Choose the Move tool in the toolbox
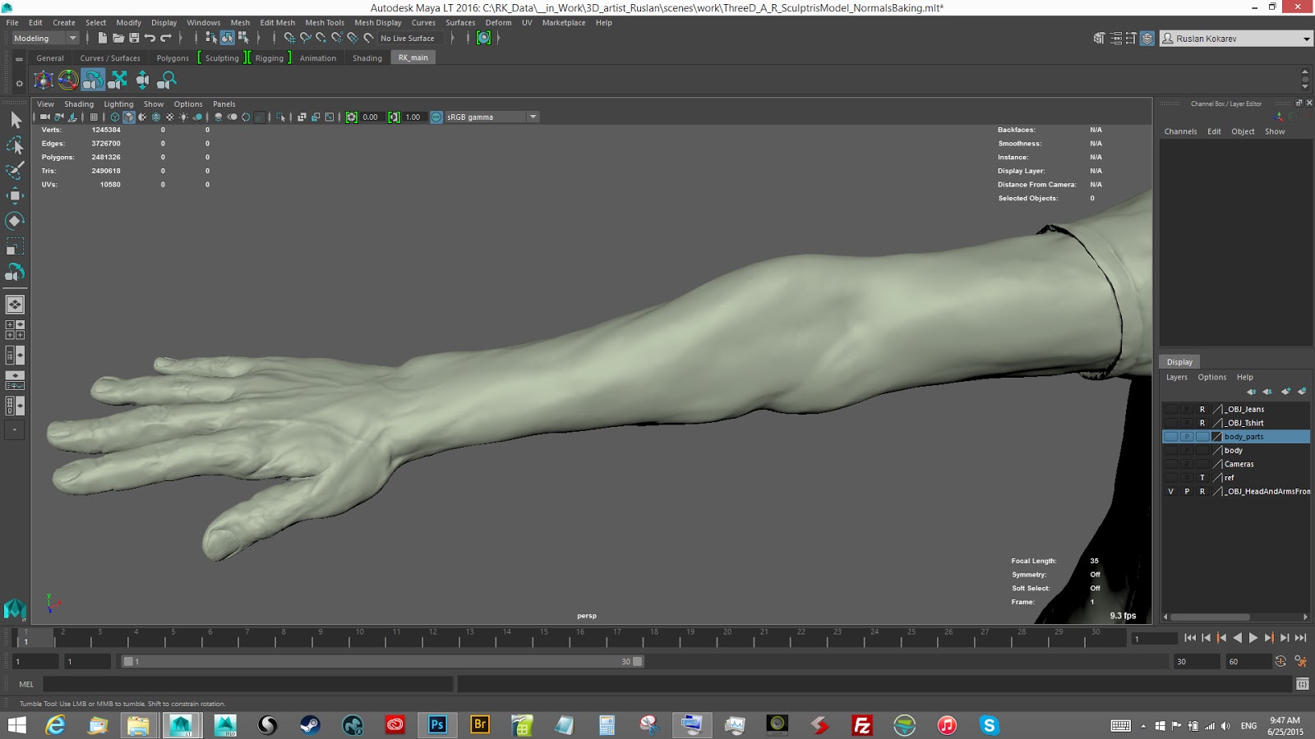Screen dimensions: 1315x739 coord(15,195)
